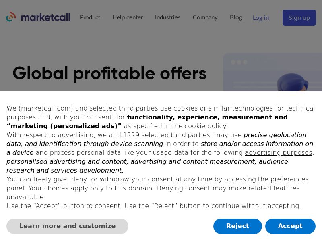Accept cookies with the Accept button

(x=290, y=226)
